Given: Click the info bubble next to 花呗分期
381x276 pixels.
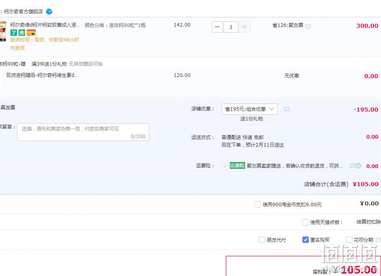Looking at the screenshot, I should (378, 240).
